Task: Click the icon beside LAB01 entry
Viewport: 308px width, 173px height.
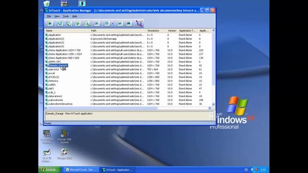Action: [47, 85]
